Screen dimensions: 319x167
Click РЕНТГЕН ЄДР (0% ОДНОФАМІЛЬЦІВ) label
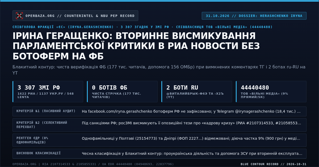[x=32, y=140]
